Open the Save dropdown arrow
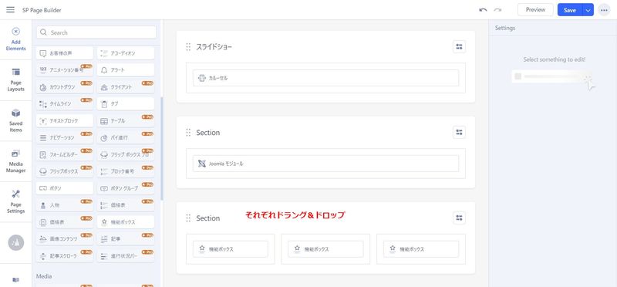 (x=588, y=10)
